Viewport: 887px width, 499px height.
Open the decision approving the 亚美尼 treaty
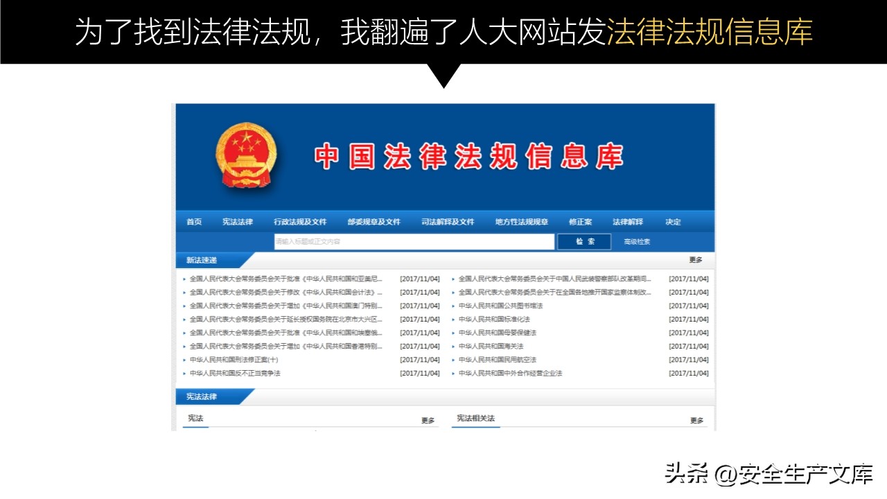(x=286, y=279)
